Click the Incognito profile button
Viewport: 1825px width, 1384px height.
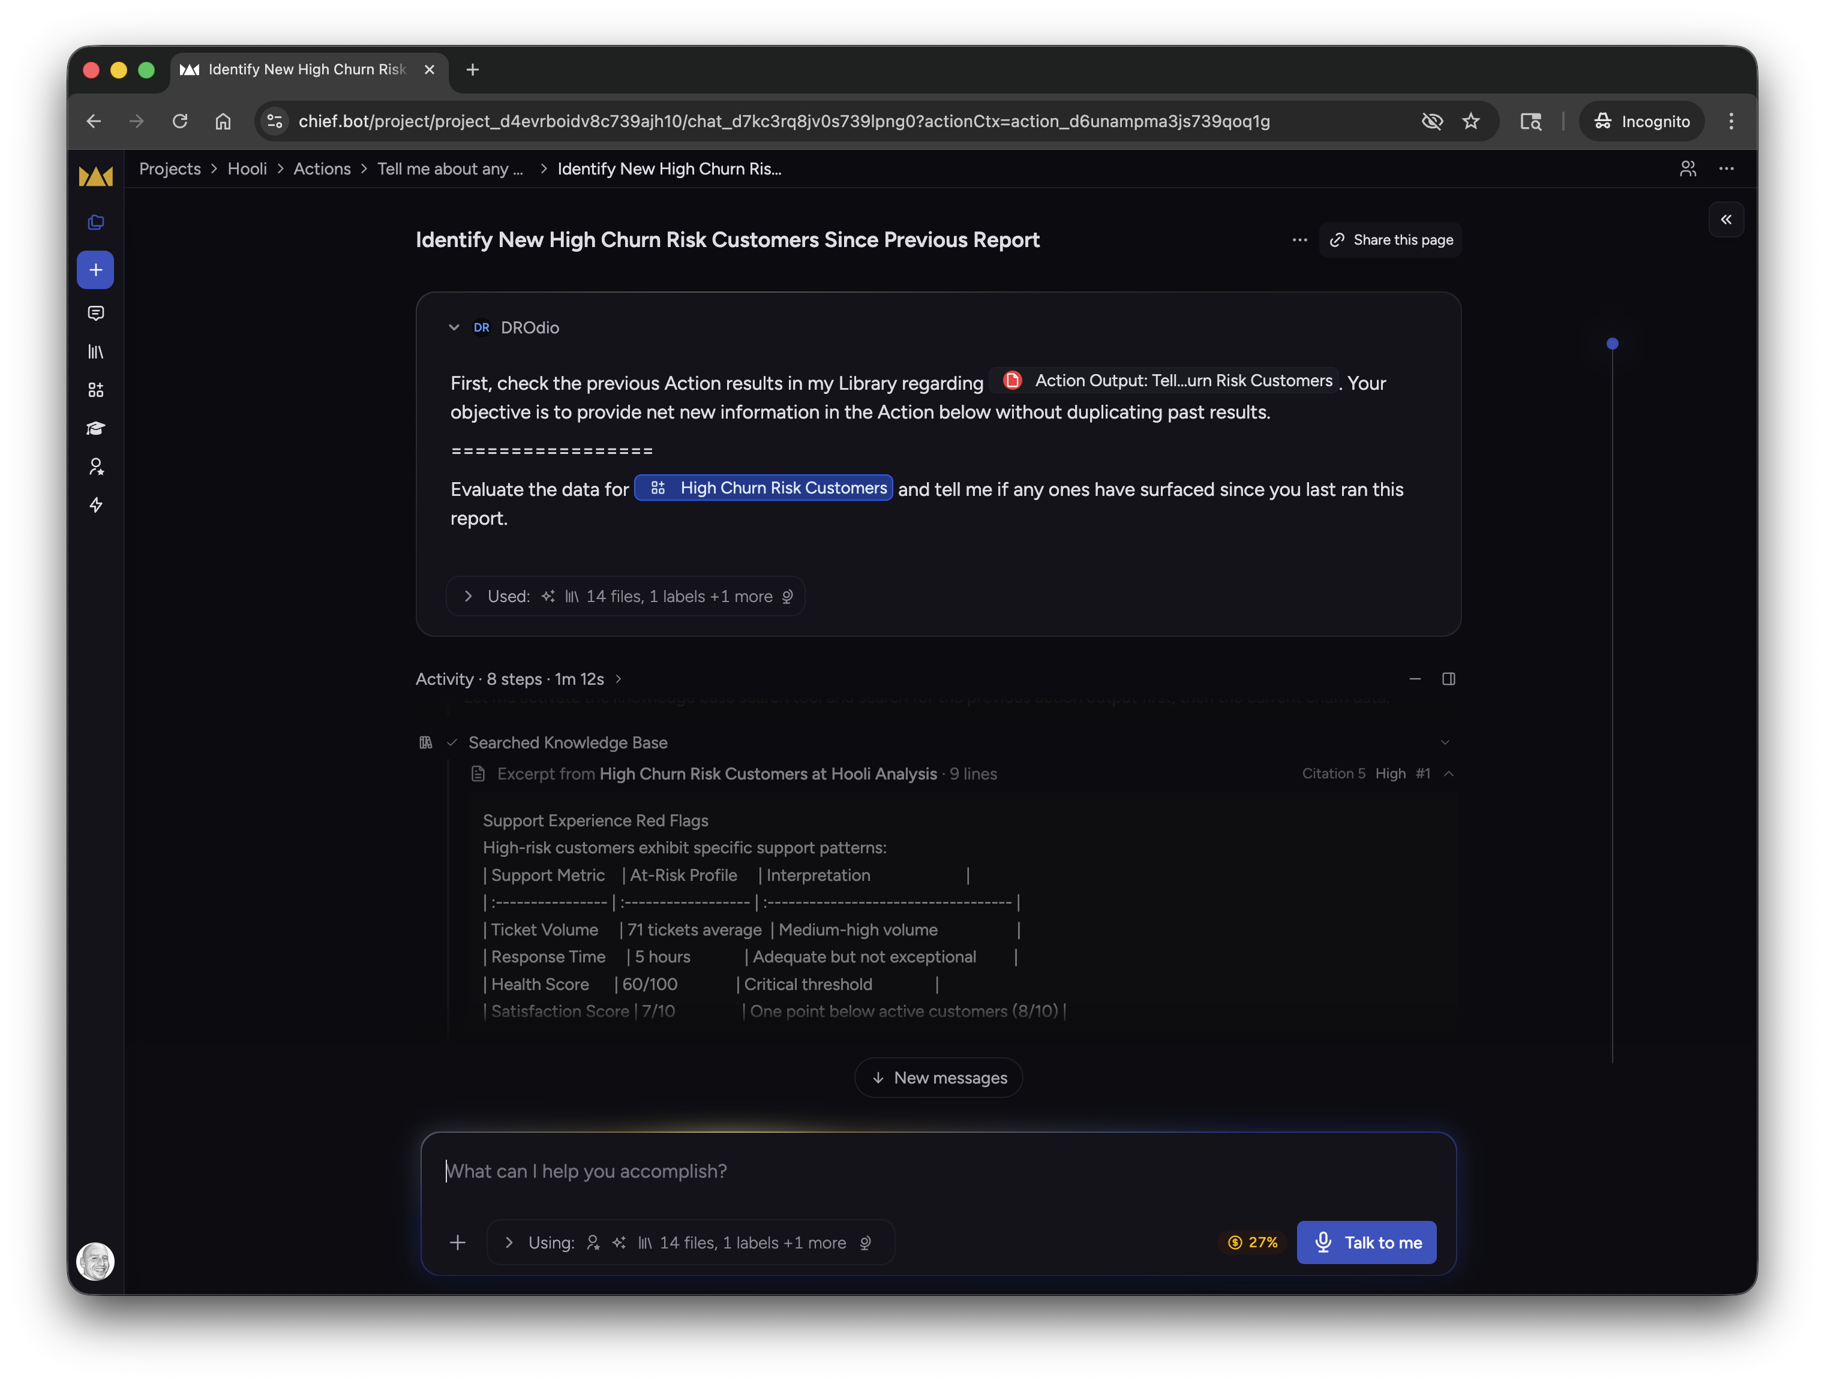click(x=1642, y=121)
